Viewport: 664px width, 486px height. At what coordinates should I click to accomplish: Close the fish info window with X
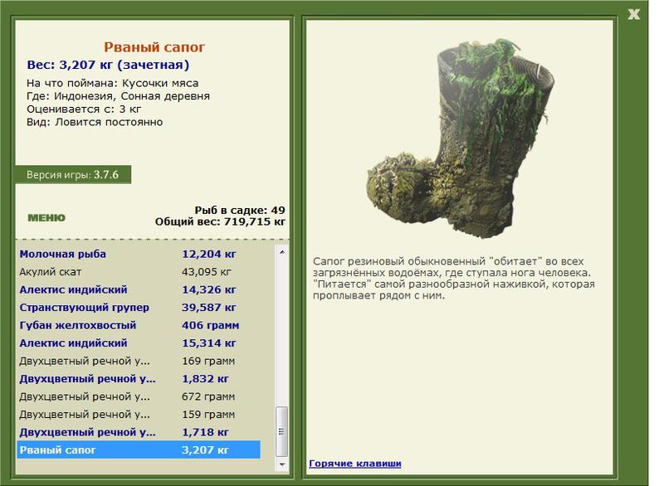634,13
